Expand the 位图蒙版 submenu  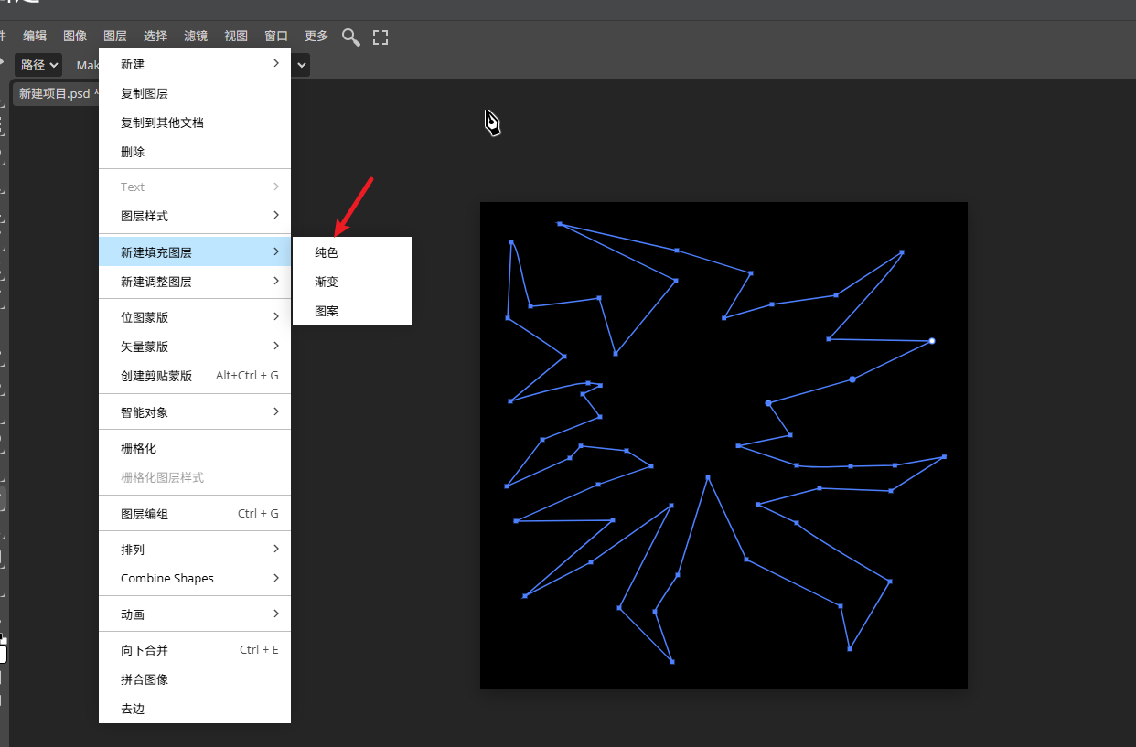click(x=195, y=317)
